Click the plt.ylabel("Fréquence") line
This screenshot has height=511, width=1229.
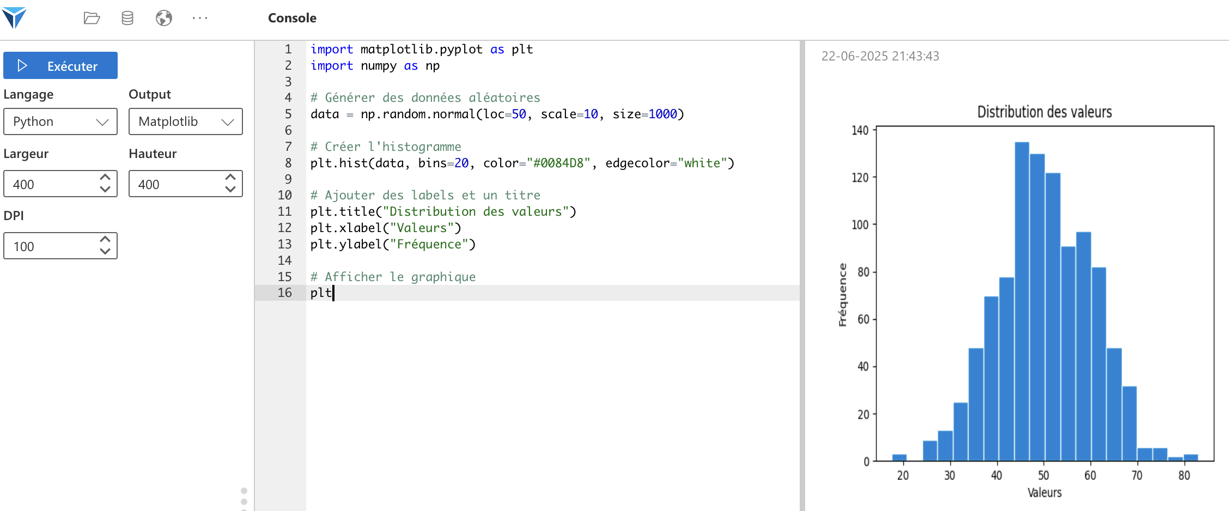point(393,244)
